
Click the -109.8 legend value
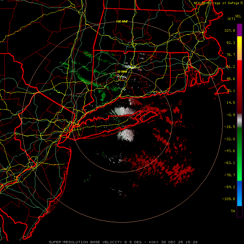(x=229, y=199)
